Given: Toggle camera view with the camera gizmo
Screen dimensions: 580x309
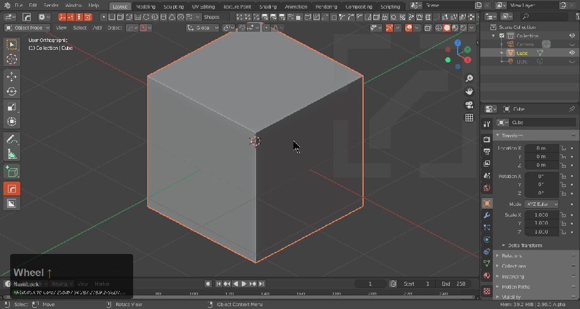Looking at the screenshot, I should pyautogui.click(x=469, y=104).
